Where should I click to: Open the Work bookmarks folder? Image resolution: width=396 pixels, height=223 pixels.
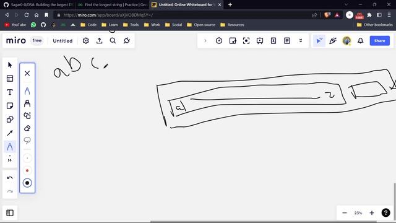[152, 25]
